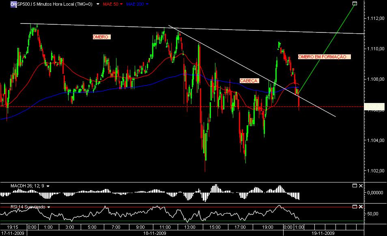Open the MAE 50 indicator dropdown
Image resolution: width=387 pixels, height=236 pixels.
pyautogui.click(x=121, y=4)
